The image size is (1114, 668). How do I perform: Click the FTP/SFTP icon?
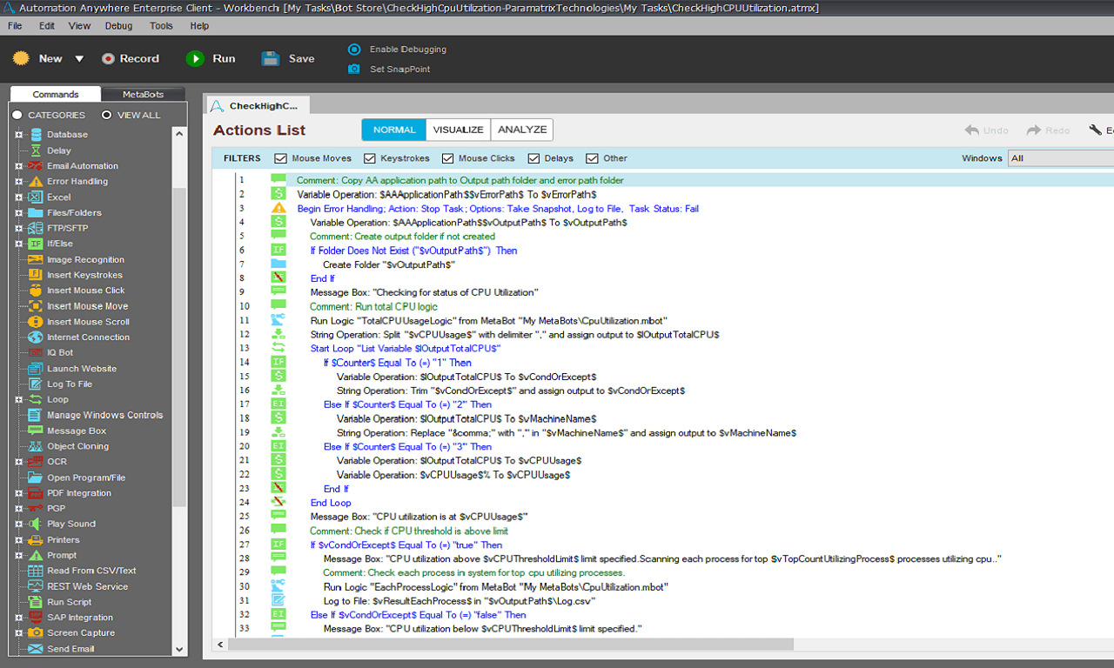(x=36, y=229)
